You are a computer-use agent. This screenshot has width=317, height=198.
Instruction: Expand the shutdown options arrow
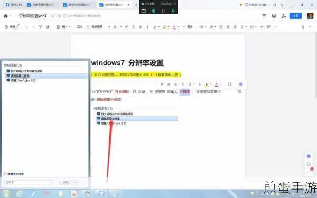pyautogui.click(x=76, y=182)
